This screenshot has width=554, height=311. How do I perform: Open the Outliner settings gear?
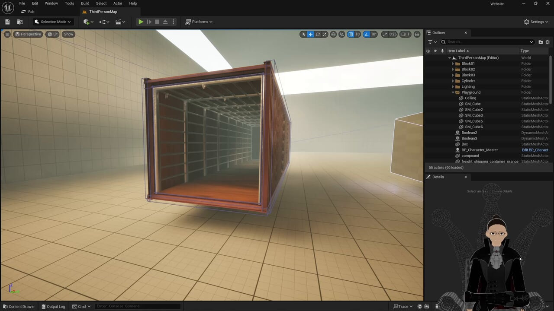point(548,42)
